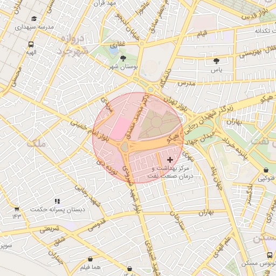This screenshot has height=276, width=276.
Task: Select the shopping bag icon above فتوکپی
Action: [266, 170]
